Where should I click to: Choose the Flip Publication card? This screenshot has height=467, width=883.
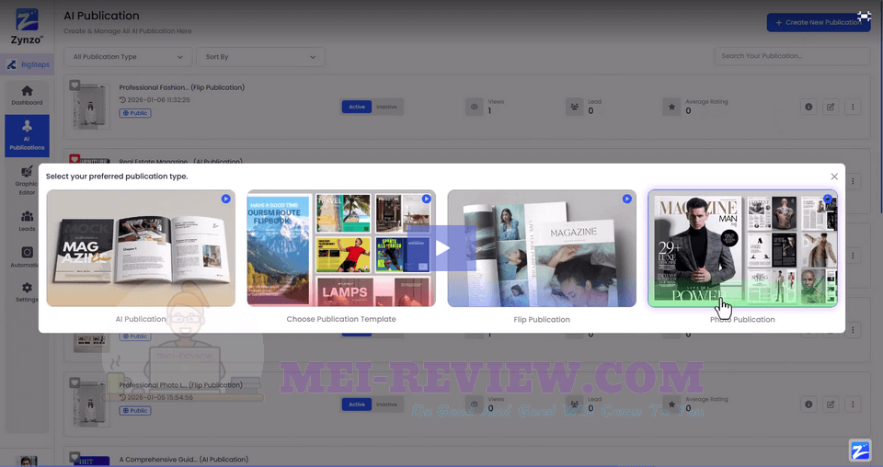pos(542,248)
